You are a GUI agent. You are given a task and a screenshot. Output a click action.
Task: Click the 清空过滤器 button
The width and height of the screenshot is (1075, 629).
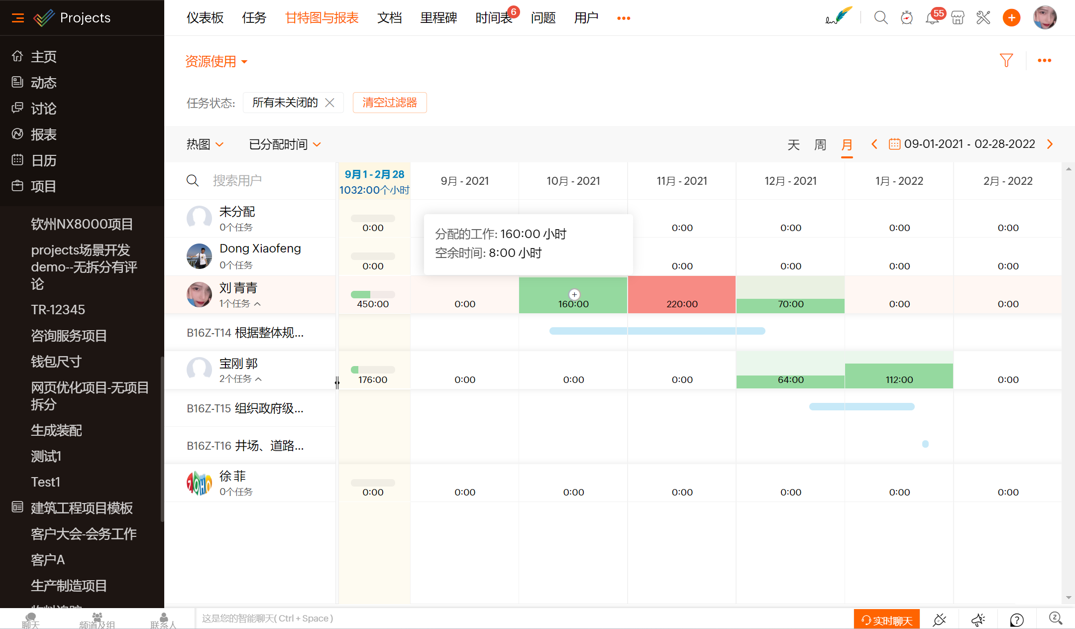point(390,103)
